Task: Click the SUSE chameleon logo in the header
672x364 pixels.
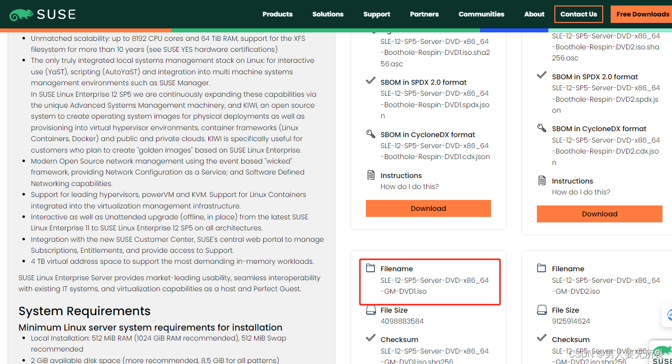Action: pyautogui.click(x=20, y=13)
